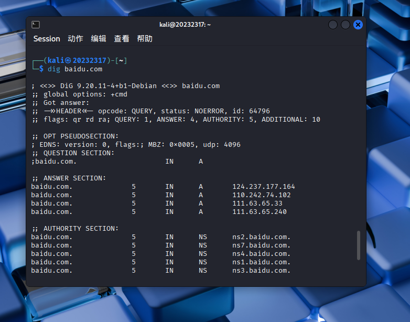Click the ';; global options: +cmd' line
Viewport: 410px width, 322px height.
pos(79,94)
